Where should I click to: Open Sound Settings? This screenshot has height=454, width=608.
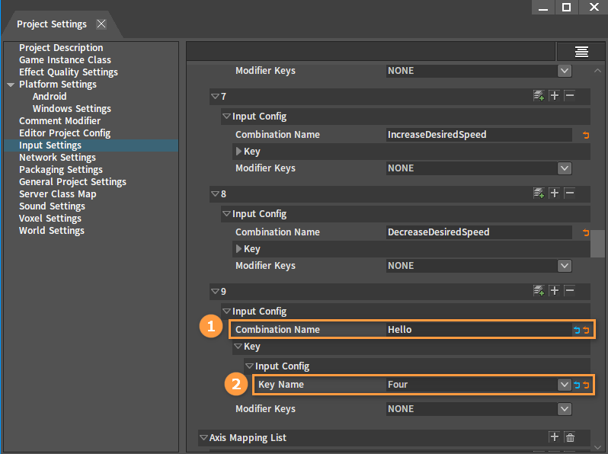(x=52, y=206)
